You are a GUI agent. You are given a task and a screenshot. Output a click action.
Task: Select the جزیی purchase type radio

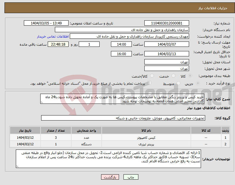tap(198, 83)
